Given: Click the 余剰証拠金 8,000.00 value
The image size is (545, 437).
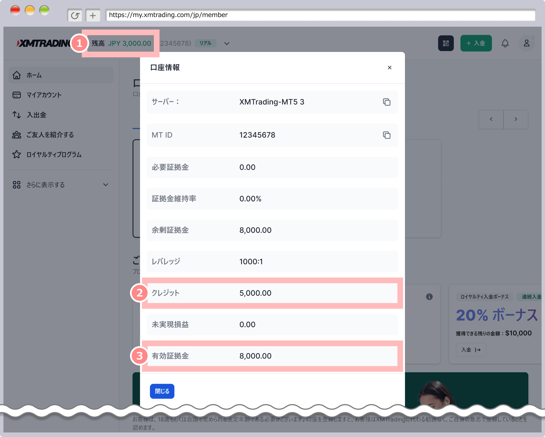Looking at the screenshot, I should 255,230.
